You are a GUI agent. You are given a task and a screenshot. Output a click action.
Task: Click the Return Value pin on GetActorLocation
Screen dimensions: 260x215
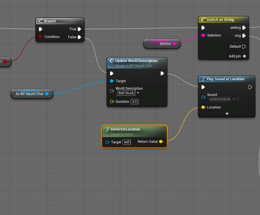161,142
